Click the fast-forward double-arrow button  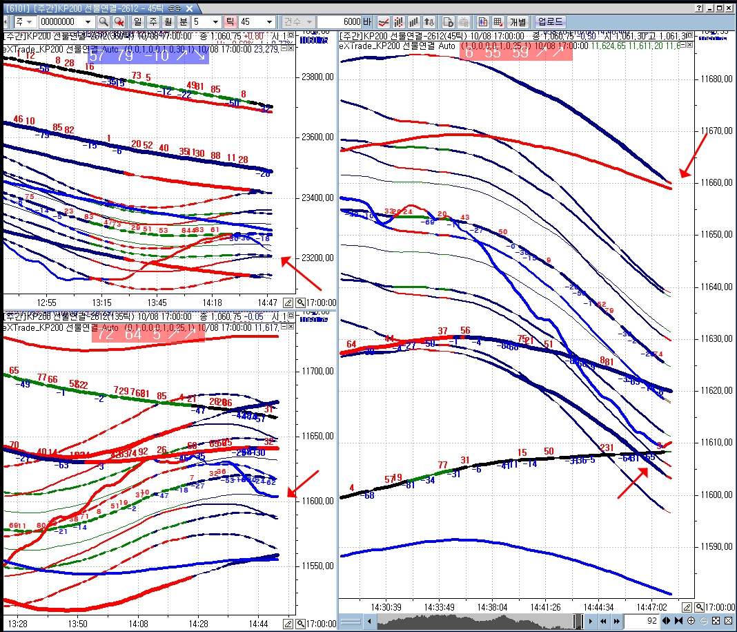(617, 621)
